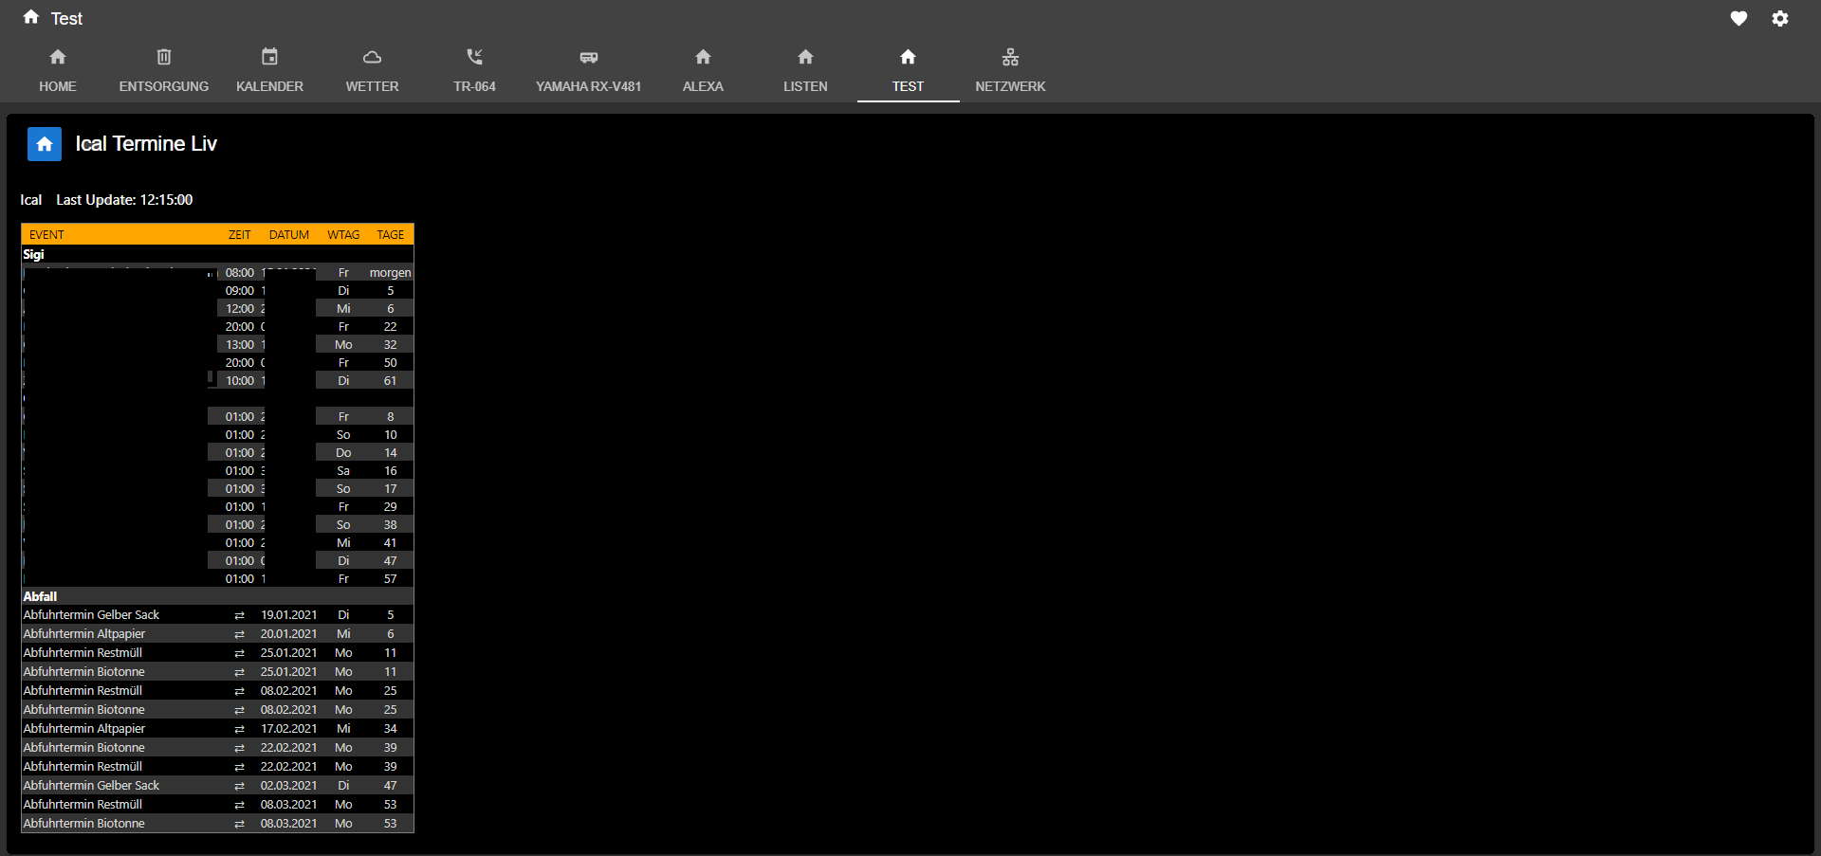Click Abfuhrtermin Restmüll on 25.01.2021
1821x856 pixels.
coord(83,653)
